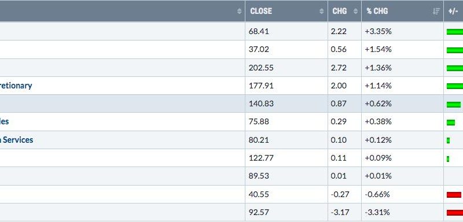Sort the table by CHG column
The height and width of the screenshot is (222, 463).
tap(340, 11)
